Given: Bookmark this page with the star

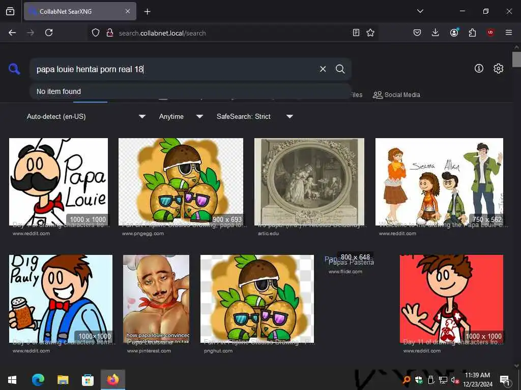Looking at the screenshot, I should (370, 32).
